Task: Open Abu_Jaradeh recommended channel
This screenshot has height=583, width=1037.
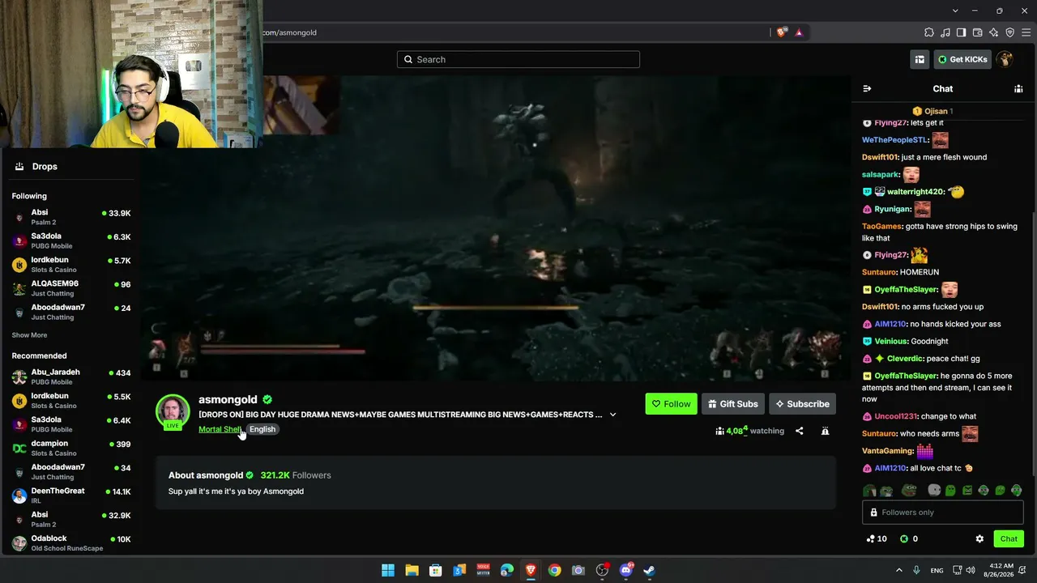Action: pos(71,377)
